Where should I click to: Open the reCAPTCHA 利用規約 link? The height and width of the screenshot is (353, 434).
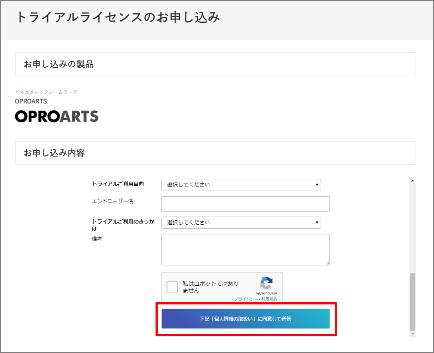269,299
